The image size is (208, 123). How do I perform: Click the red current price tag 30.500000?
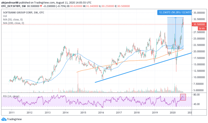(200, 24)
